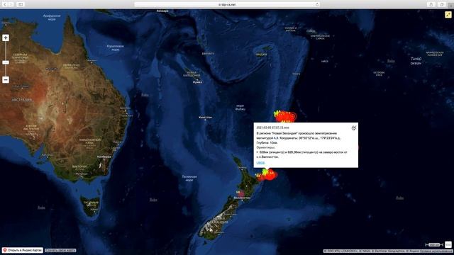The height and width of the screenshot is (255, 454).
Task: Show Safari tab overview button
Action: [441, 4]
